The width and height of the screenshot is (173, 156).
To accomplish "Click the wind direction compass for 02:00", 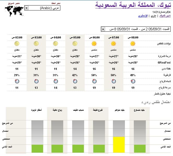I will click(17, 81).
